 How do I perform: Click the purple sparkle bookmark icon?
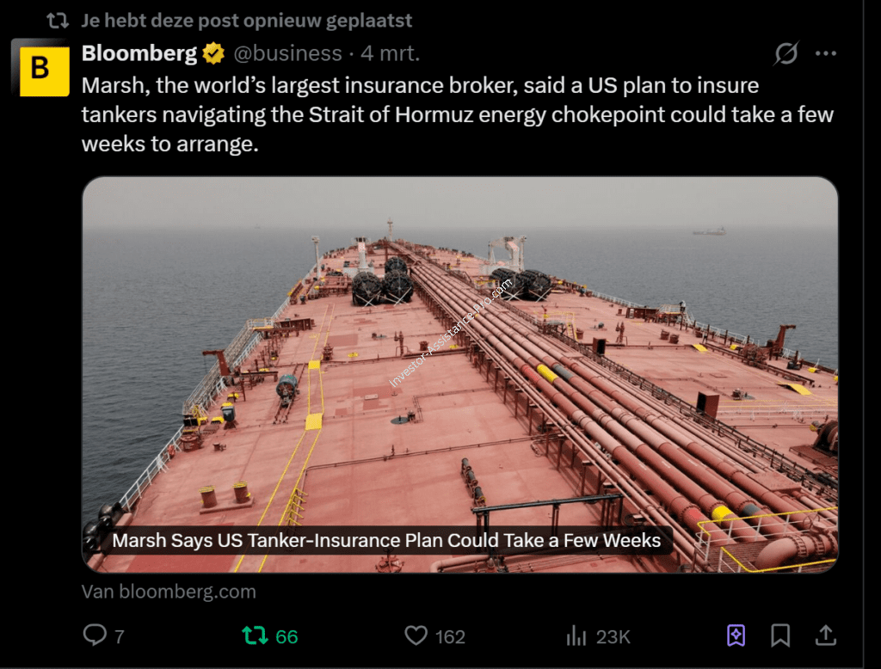(736, 635)
